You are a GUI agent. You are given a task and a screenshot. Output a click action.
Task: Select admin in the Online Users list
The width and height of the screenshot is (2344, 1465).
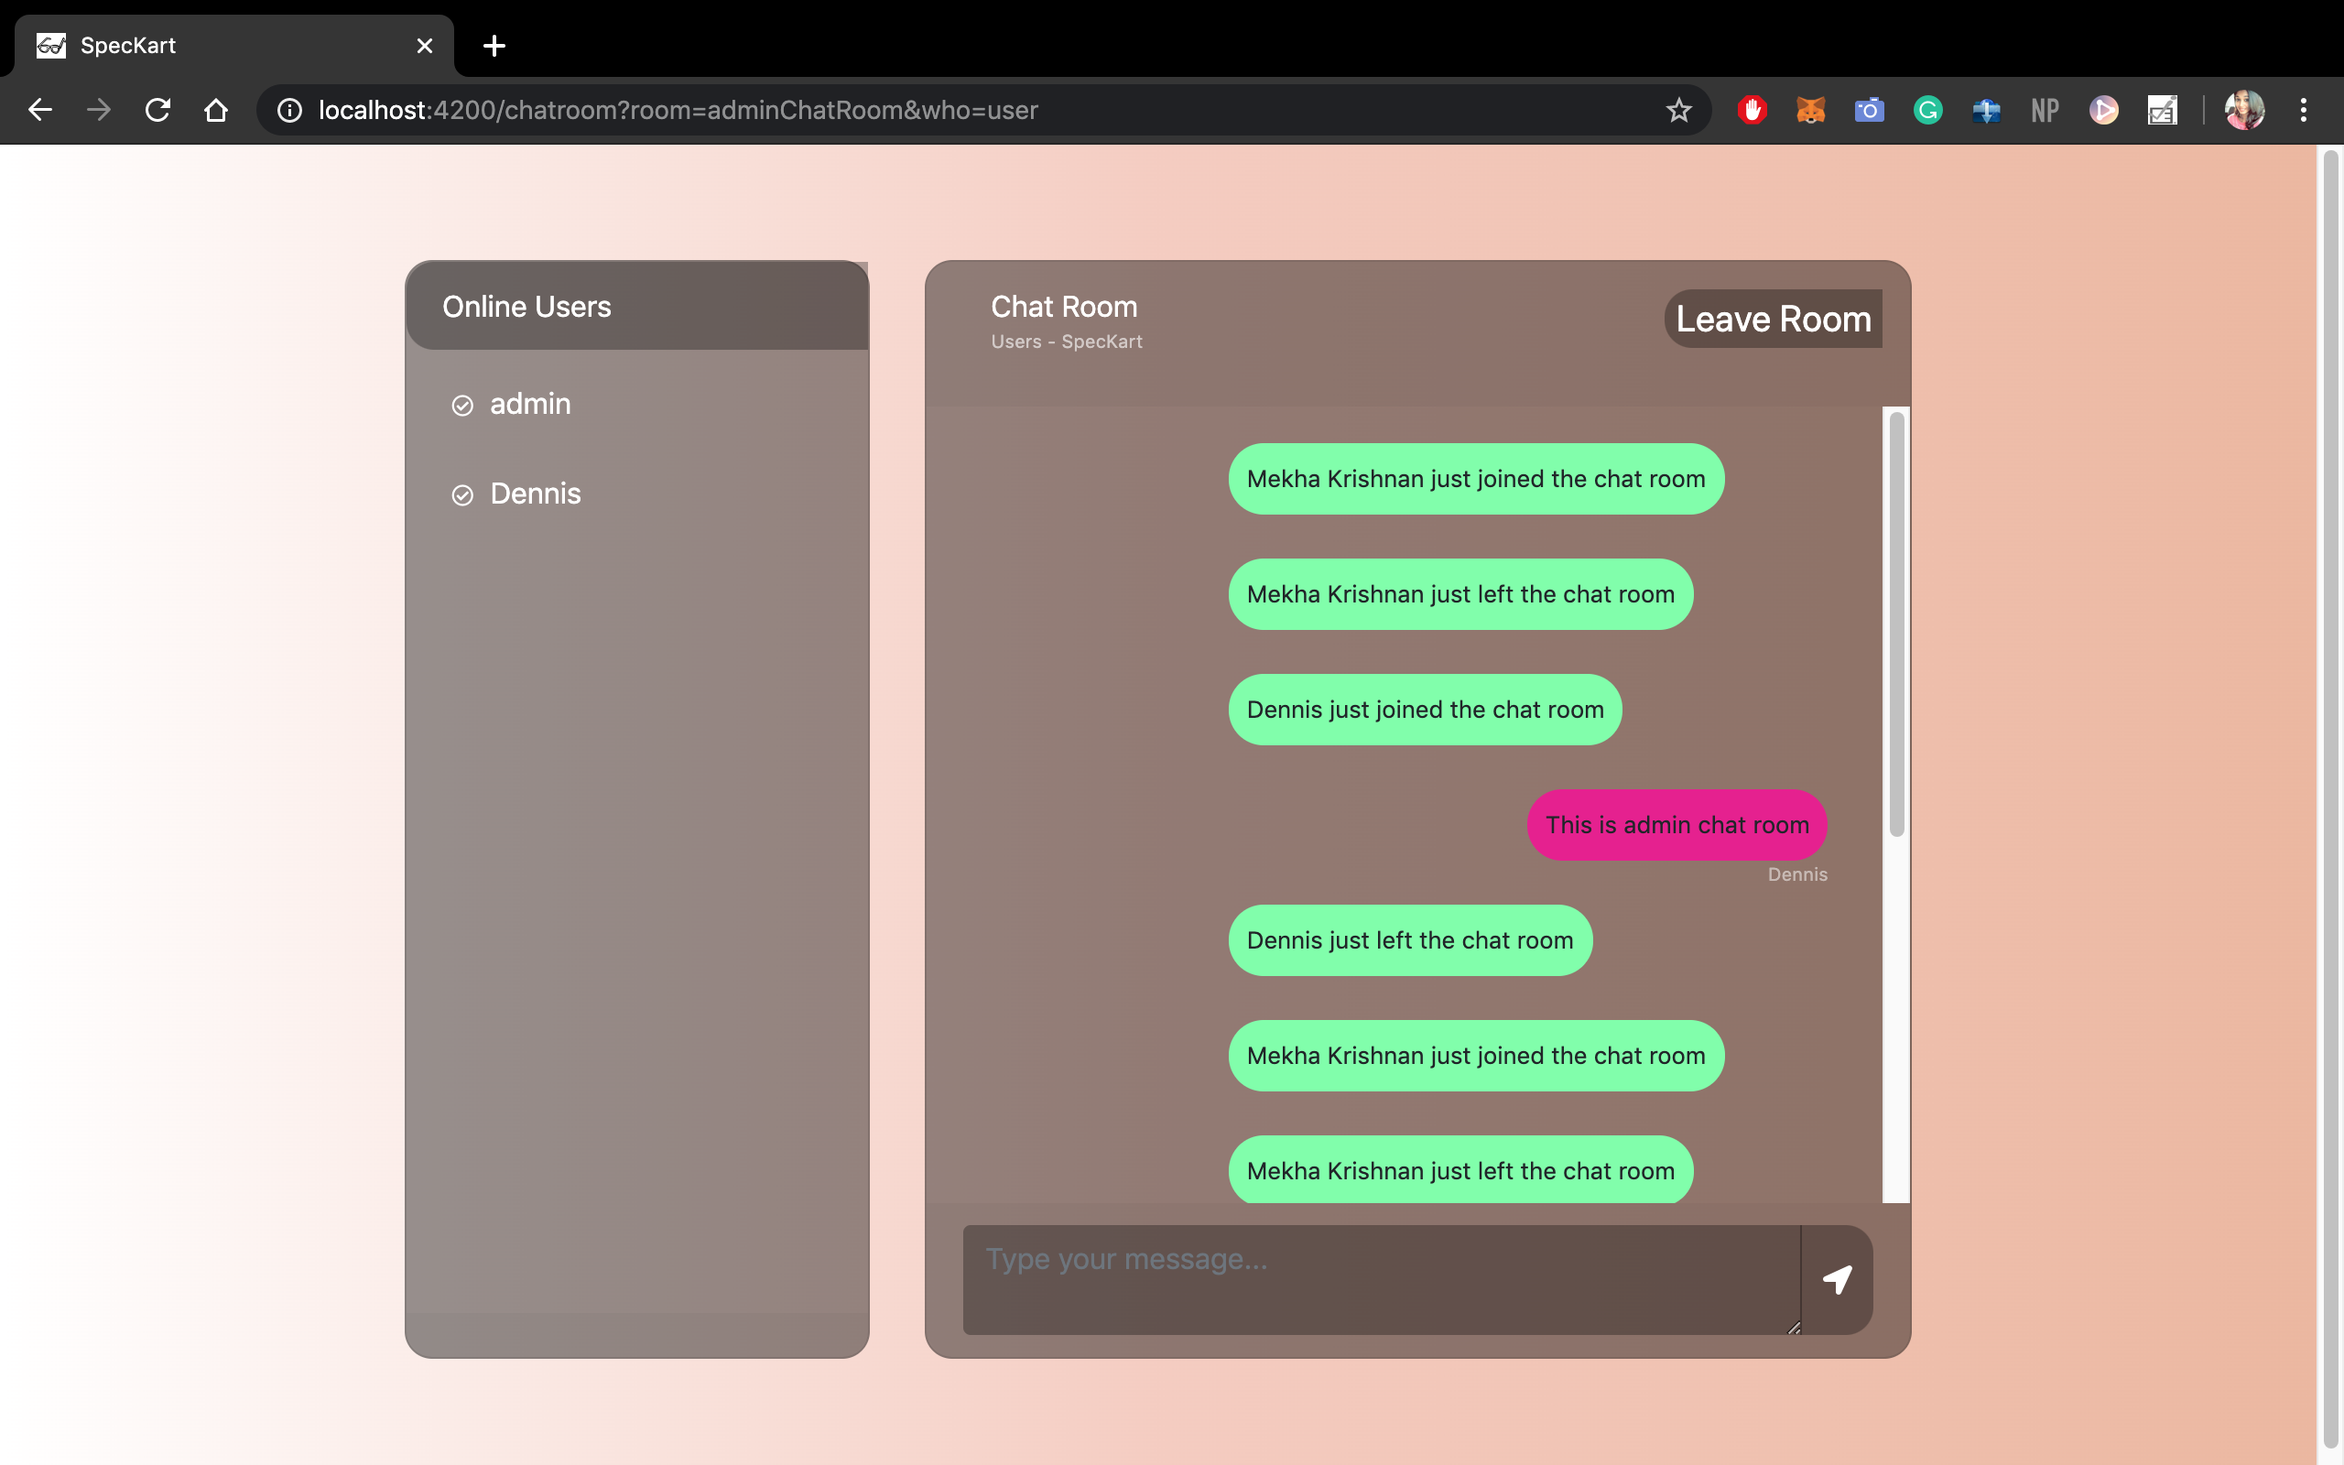coord(530,404)
